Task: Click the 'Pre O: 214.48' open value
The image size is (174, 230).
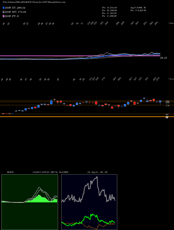Action: pyautogui.click(x=109, y=7)
